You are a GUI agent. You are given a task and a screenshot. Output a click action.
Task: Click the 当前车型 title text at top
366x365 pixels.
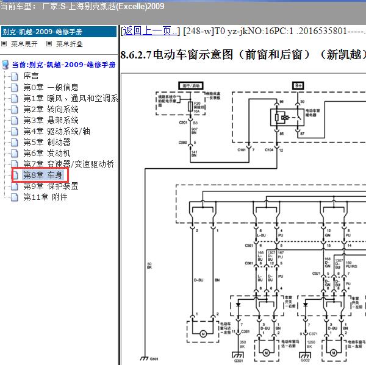pyautogui.click(x=82, y=6)
